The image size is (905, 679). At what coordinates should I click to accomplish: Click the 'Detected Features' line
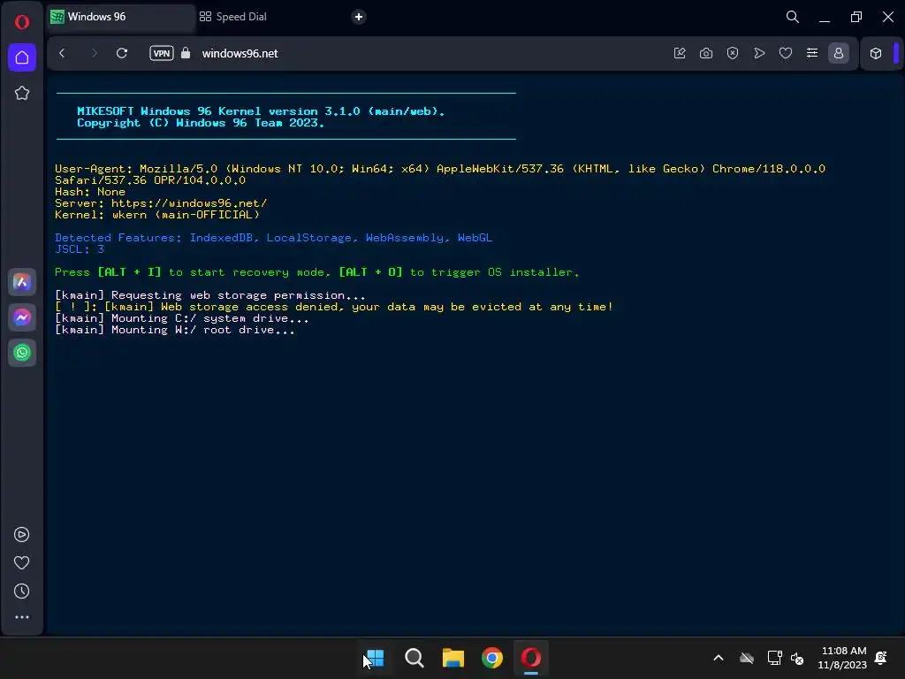(x=274, y=238)
